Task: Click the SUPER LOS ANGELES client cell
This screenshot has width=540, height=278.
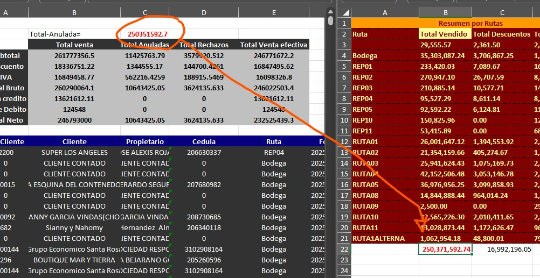Action: (x=74, y=152)
